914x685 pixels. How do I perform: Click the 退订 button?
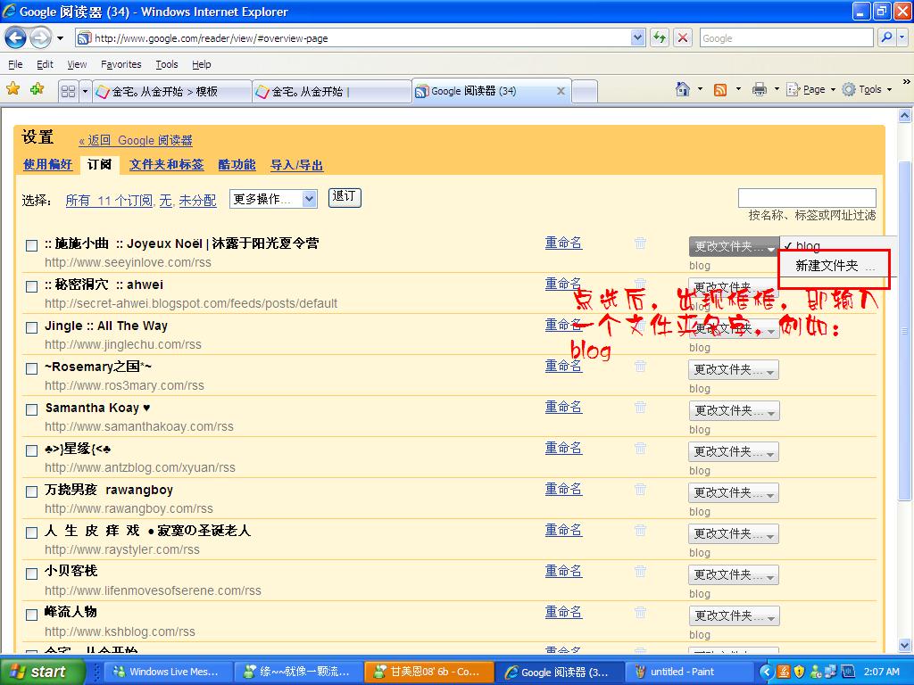(344, 198)
